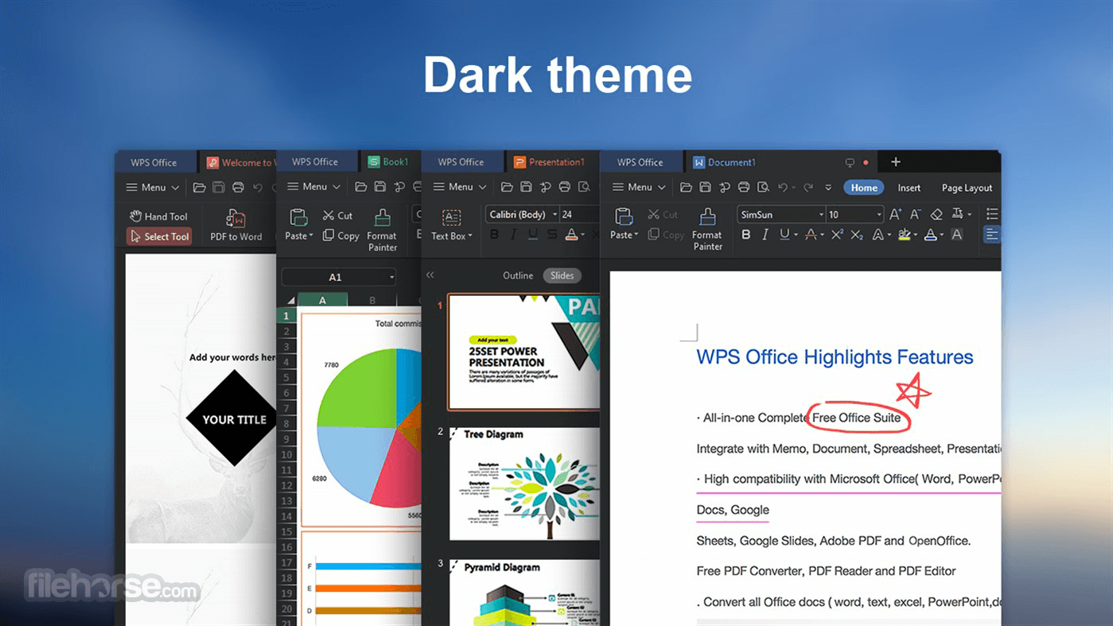This screenshot has height=626, width=1113.
Task: Toggle Italic in Presentation1 window
Action: [x=513, y=235]
